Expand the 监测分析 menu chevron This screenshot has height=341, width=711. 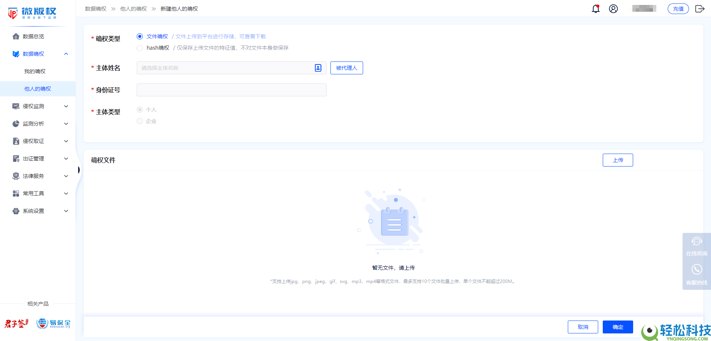click(x=66, y=124)
